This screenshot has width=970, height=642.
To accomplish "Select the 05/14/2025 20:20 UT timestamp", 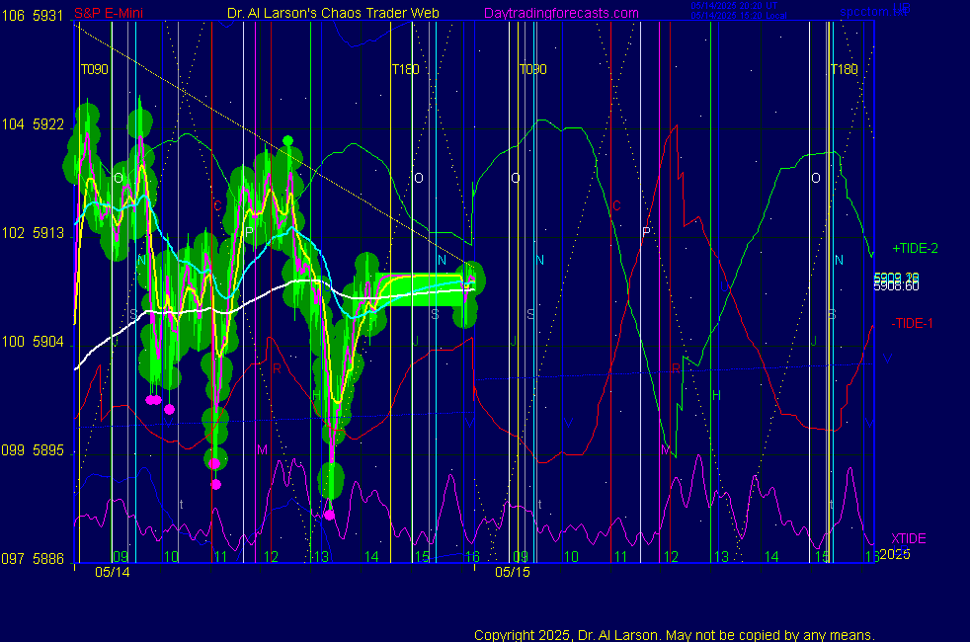I will click(734, 6).
